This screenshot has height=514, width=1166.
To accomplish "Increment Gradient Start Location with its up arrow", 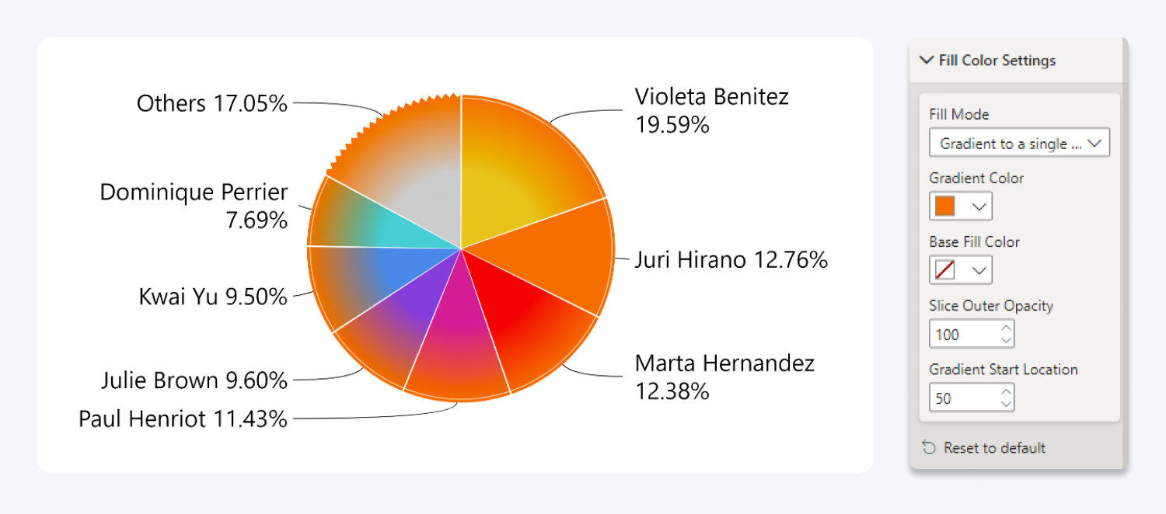I will [1007, 393].
